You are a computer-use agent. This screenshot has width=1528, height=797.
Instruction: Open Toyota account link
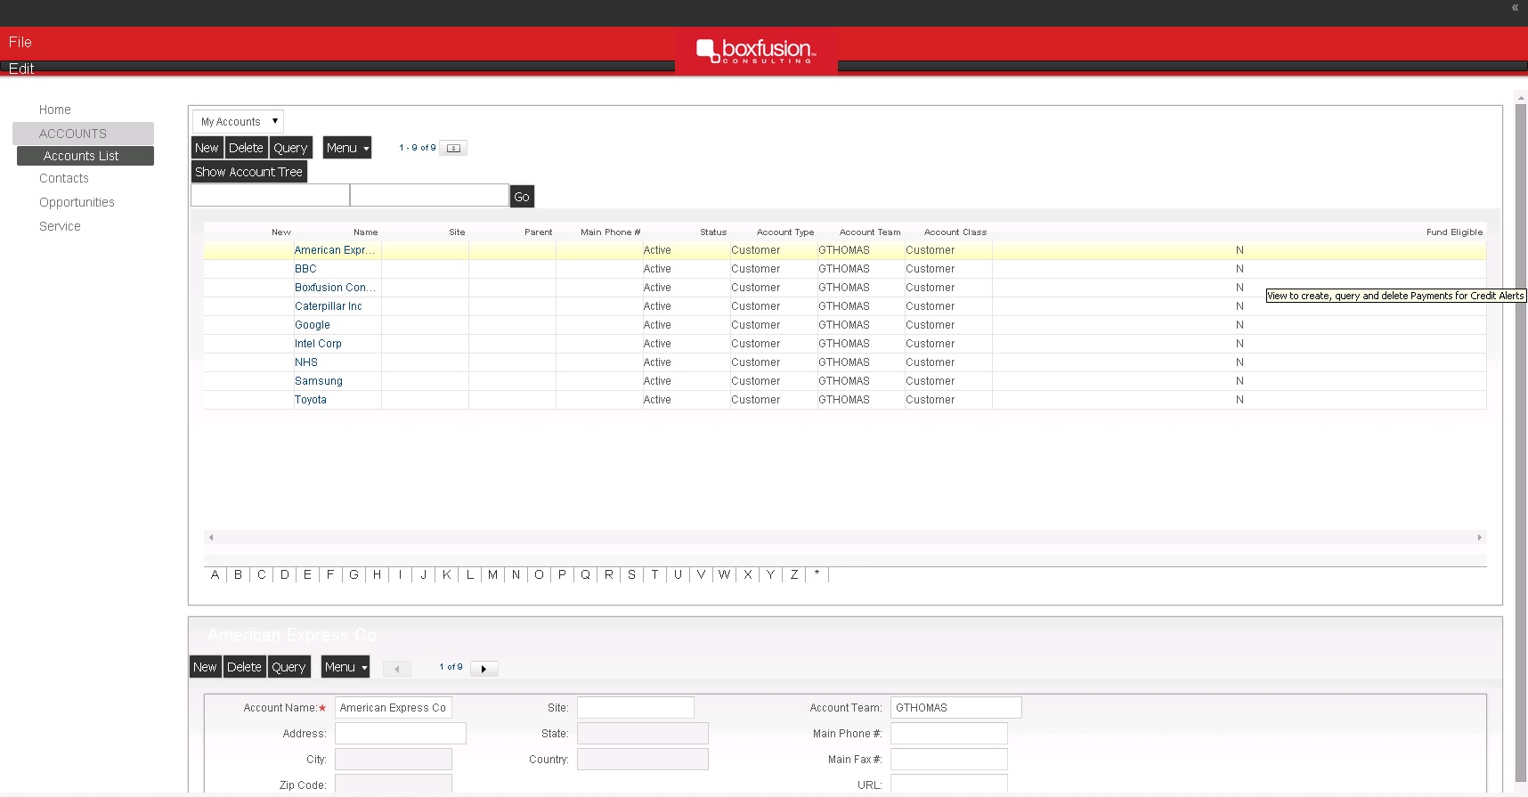point(311,400)
